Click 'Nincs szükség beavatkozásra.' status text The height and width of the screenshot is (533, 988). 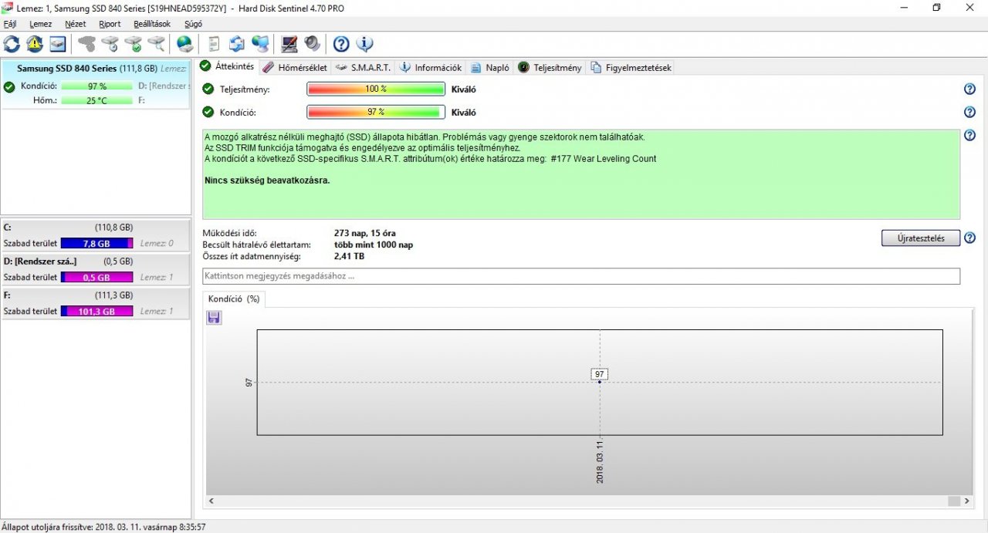pos(267,180)
